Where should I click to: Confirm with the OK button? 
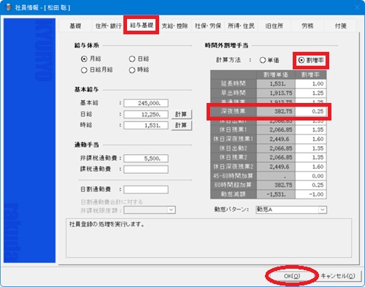click(x=292, y=276)
